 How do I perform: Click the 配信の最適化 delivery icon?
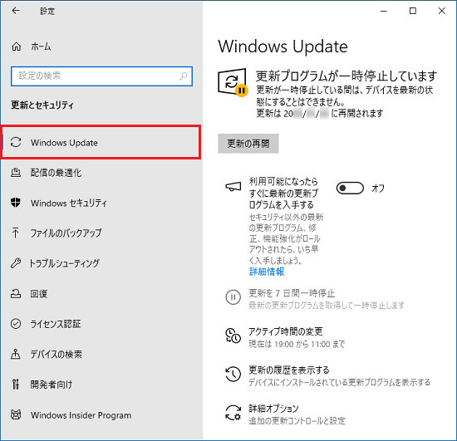(16, 173)
